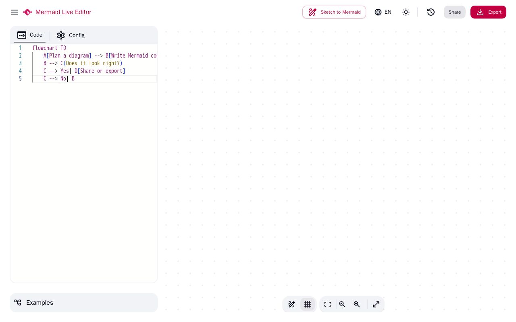The width and height of the screenshot is (516, 322).
Task: Expand the Examples panel
Action: tap(84, 303)
